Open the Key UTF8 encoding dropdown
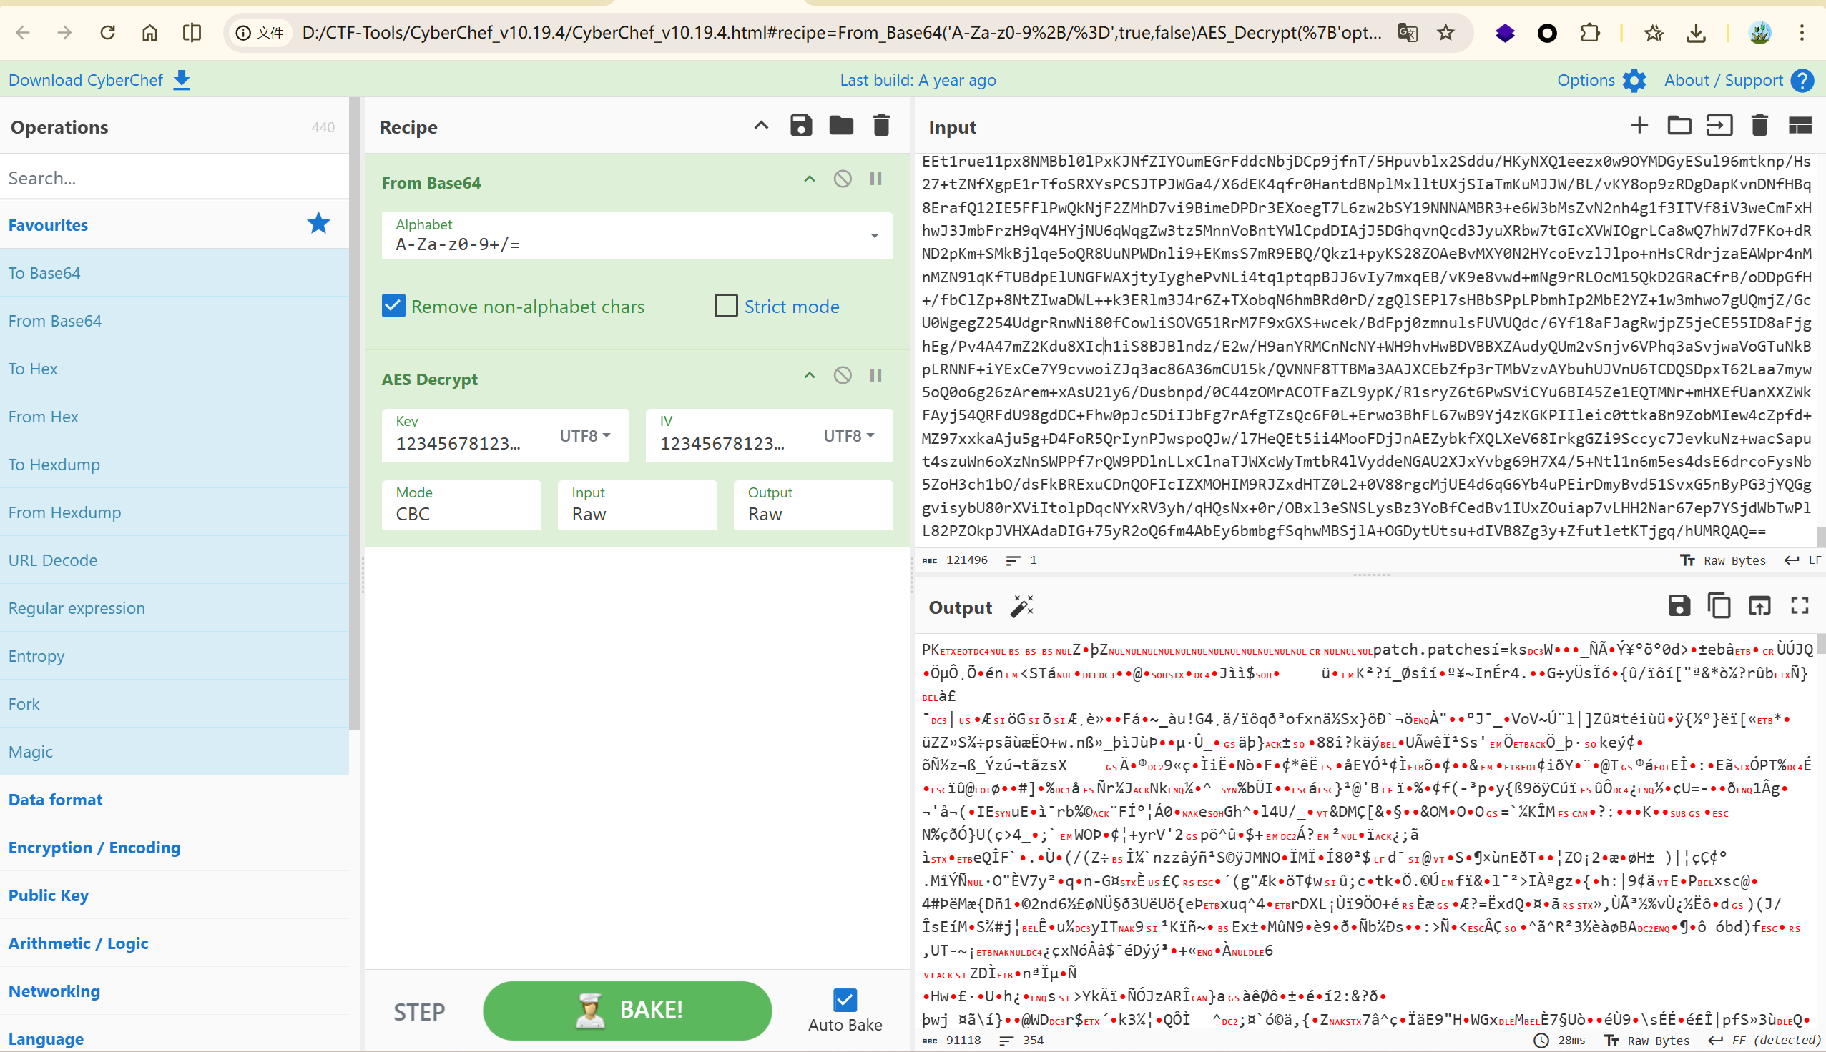 585,436
